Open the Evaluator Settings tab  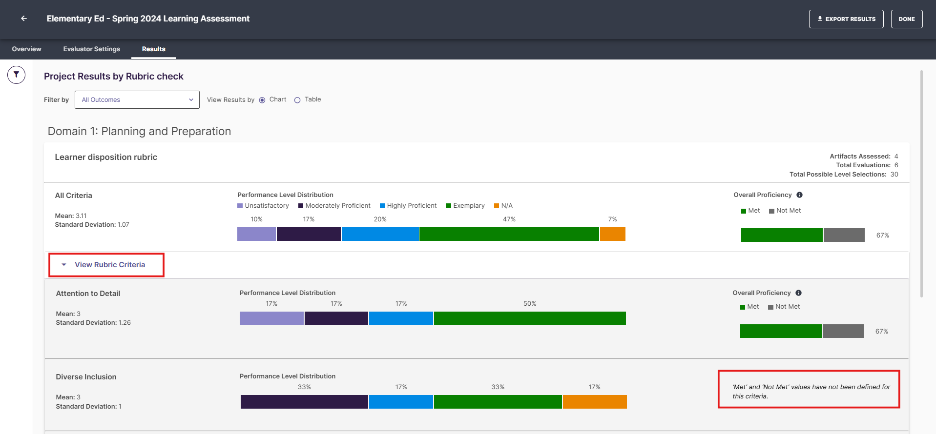[x=91, y=49]
